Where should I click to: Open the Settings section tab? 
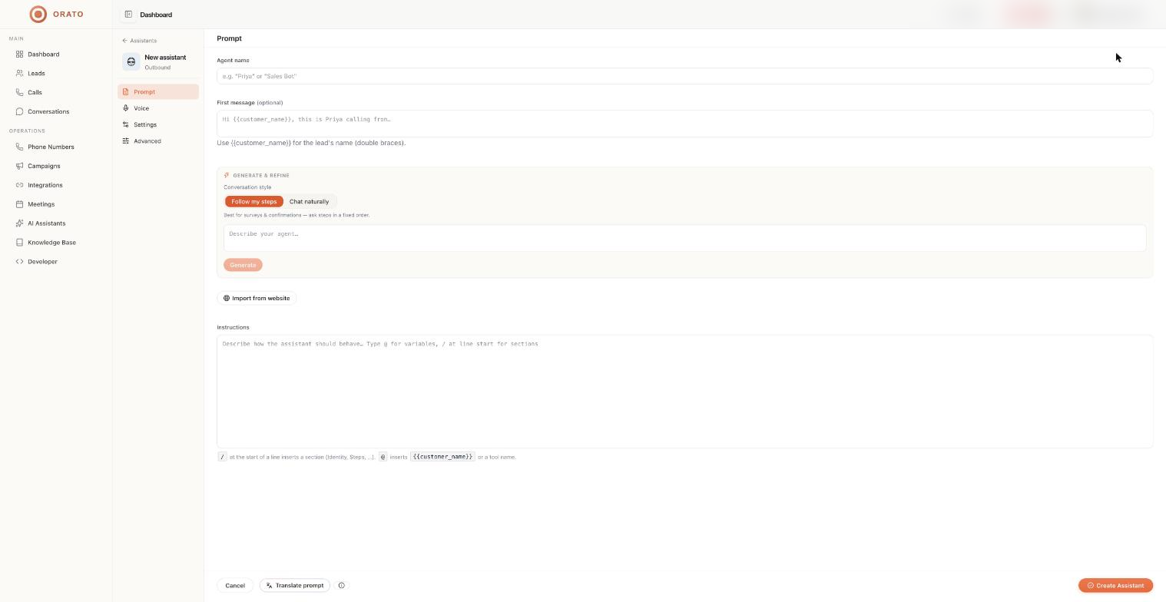158,124
